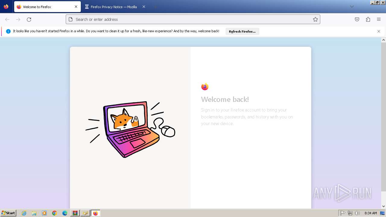Viewport: 386px width, 217px height.
Task: Click the Firefox View icon
Action: 6,7
